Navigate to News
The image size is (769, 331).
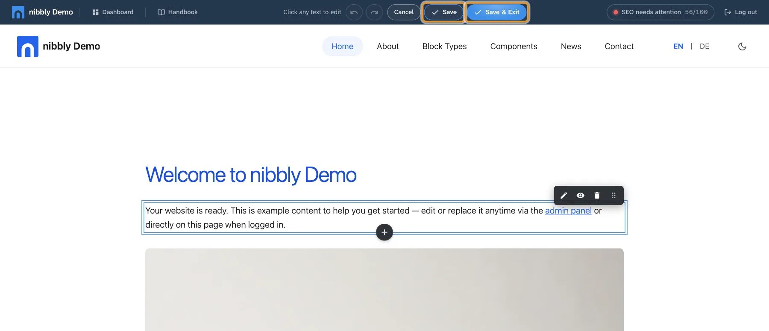click(x=571, y=47)
